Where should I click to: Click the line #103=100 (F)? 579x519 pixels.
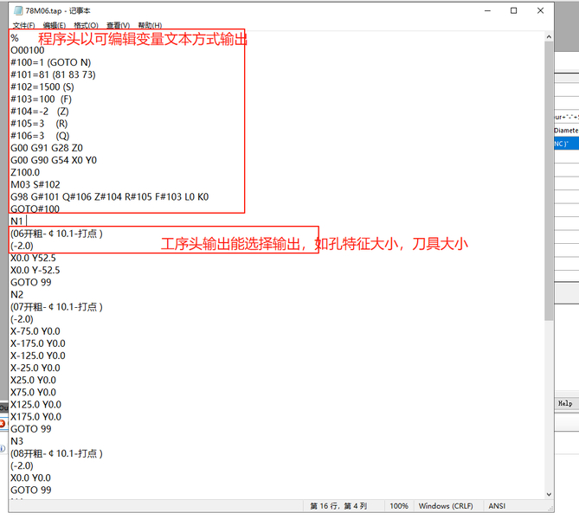pos(41,99)
